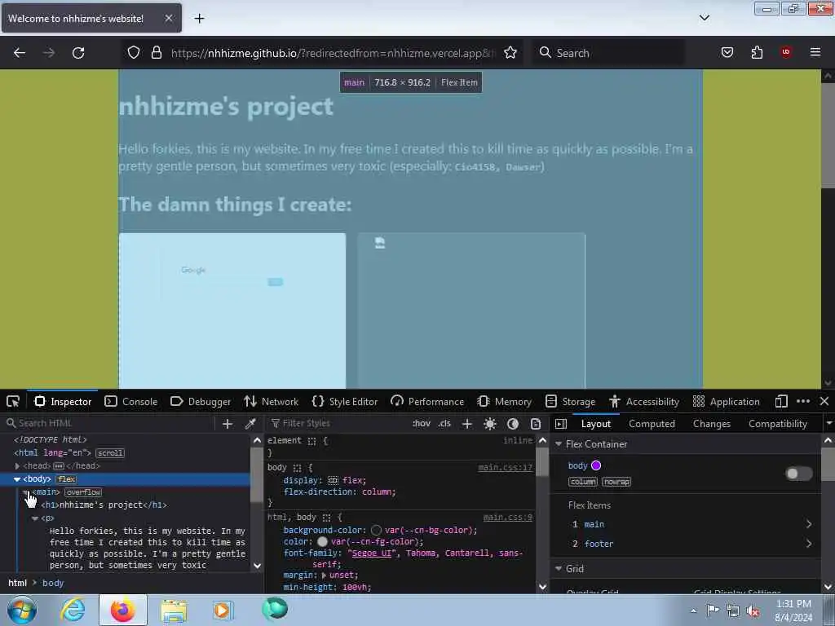The image size is (835, 626).
Task: Open color property swatch in rules
Action: (322, 541)
